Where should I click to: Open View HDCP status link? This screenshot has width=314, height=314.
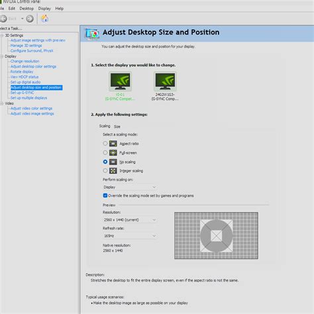tap(25, 77)
